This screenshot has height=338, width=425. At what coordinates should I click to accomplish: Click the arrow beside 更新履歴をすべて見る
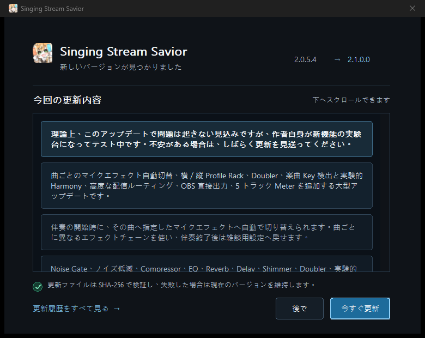117,309
